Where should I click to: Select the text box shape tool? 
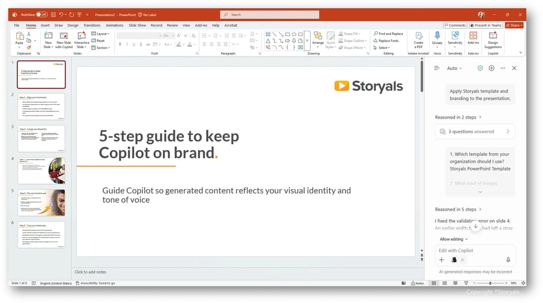268,34
